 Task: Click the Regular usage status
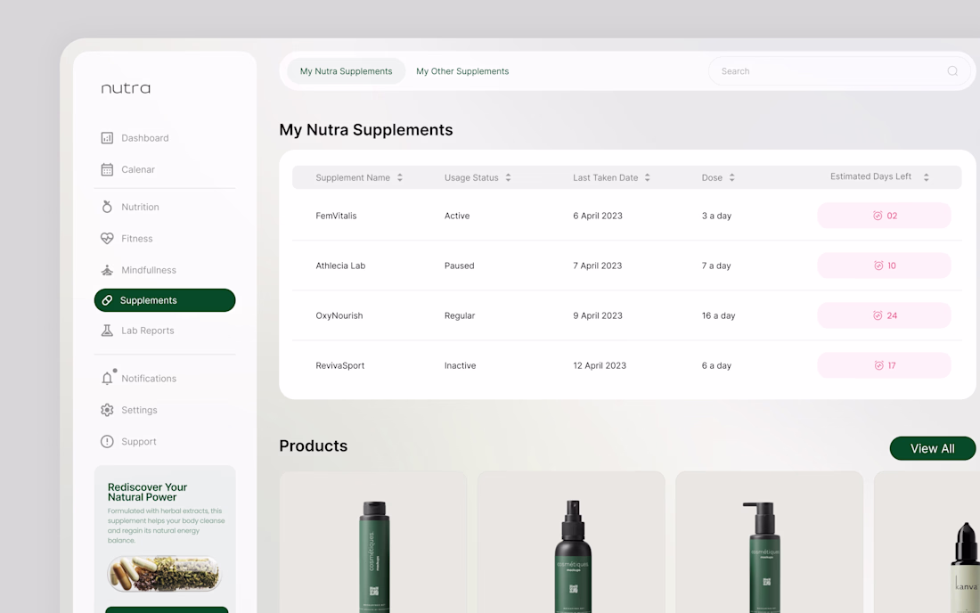point(460,315)
